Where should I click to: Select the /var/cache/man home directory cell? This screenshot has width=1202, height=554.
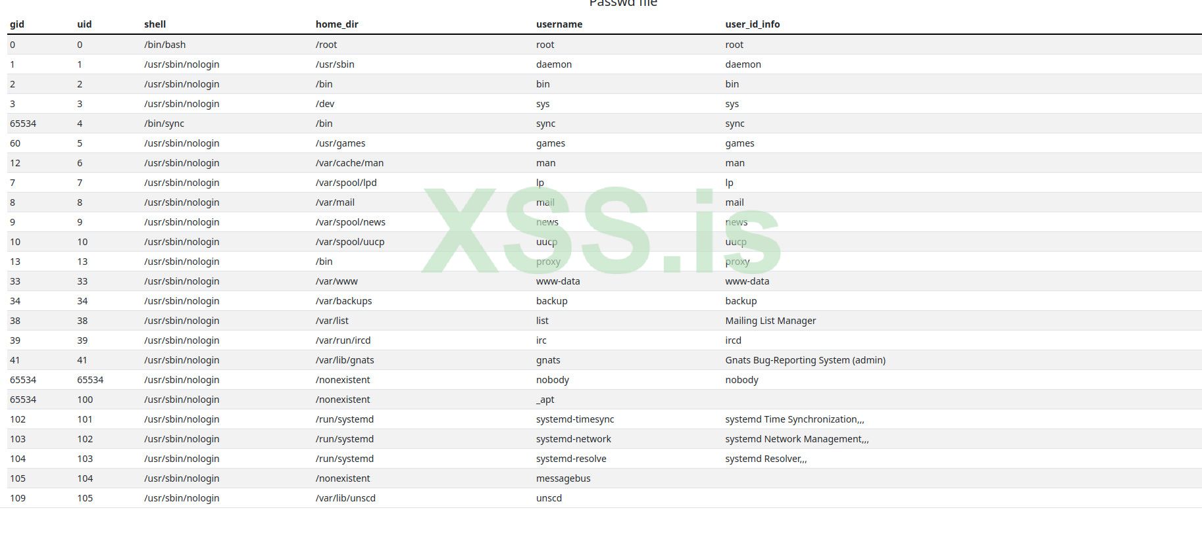tap(349, 163)
